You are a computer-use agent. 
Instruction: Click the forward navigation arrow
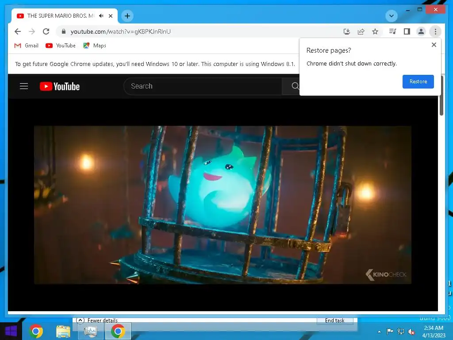click(32, 31)
